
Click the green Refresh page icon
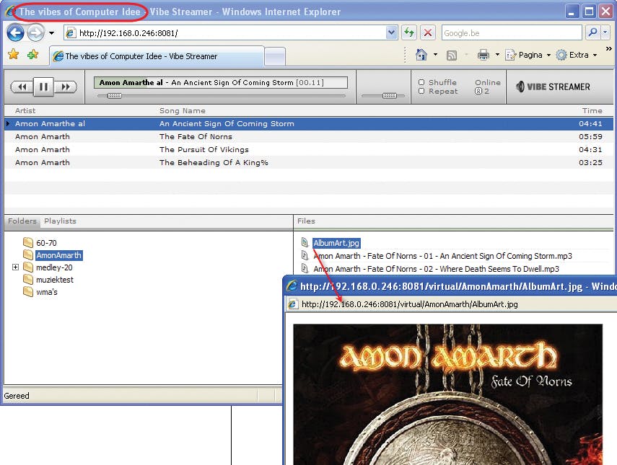tap(409, 33)
